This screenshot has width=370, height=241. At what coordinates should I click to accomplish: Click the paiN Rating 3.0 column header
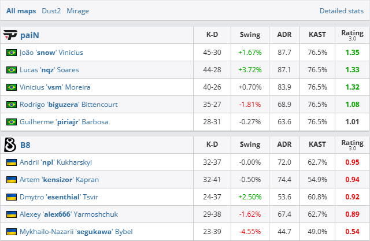tap(352, 35)
